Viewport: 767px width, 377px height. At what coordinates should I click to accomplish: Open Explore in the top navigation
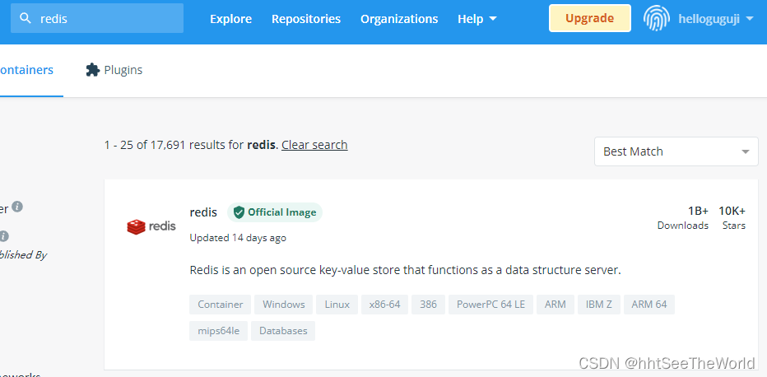point(230,19)
